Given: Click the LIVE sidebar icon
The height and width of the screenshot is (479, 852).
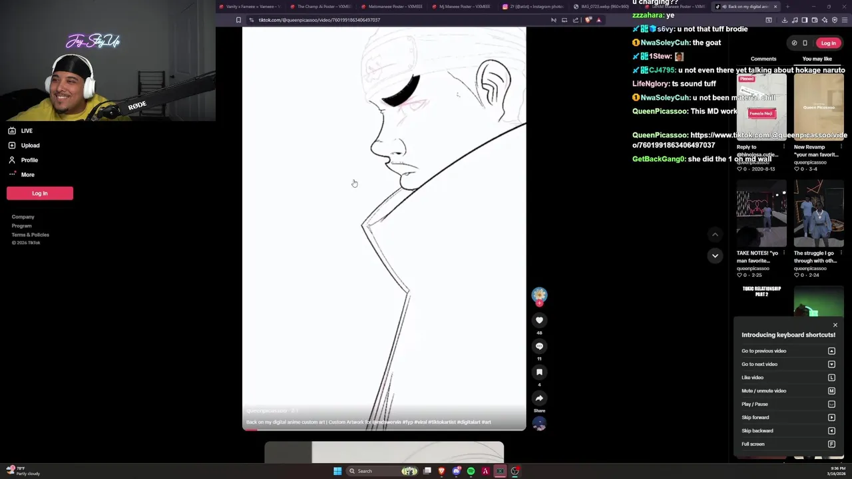Looking at the screenshot, I should coord(12,130).
